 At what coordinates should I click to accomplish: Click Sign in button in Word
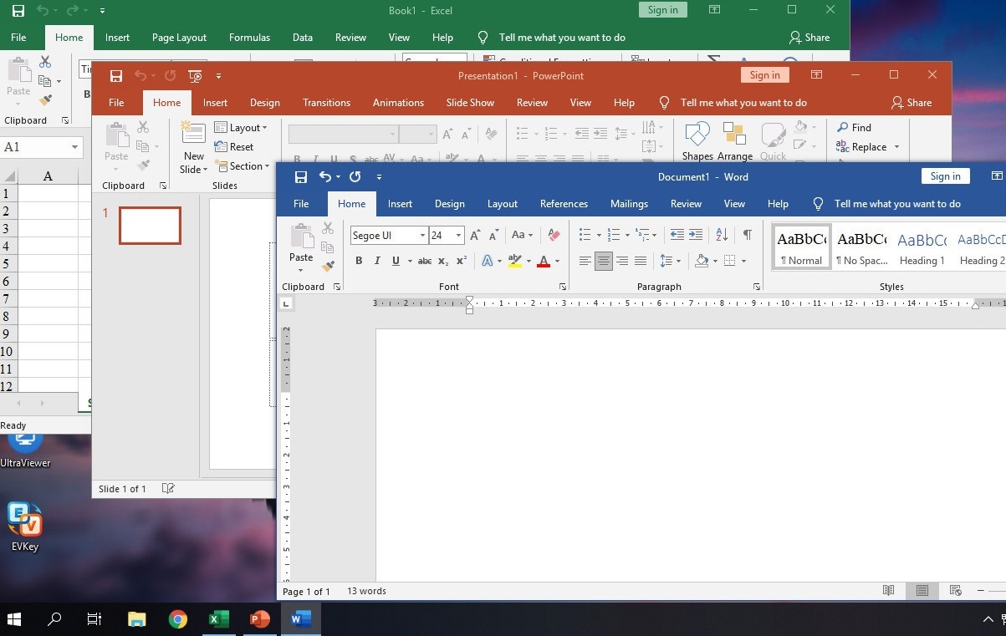tap(945, 176)
